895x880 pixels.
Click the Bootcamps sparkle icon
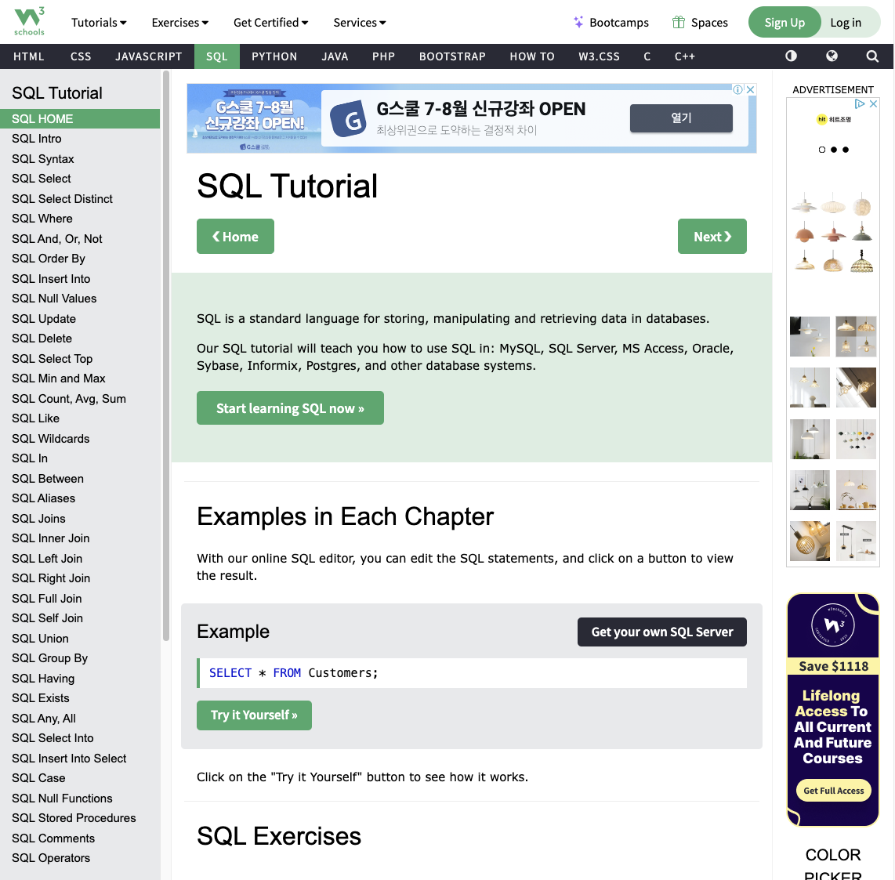pyautogui.click(x=578, y=22)
